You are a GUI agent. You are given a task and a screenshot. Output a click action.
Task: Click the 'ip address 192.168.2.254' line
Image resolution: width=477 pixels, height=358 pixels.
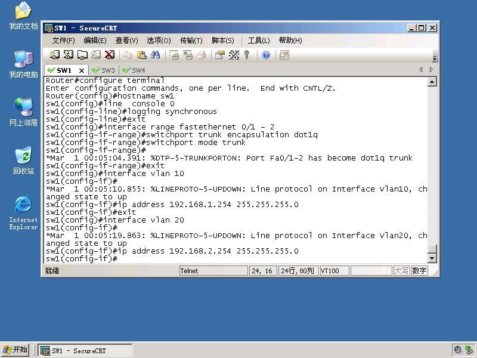(172, 251)
